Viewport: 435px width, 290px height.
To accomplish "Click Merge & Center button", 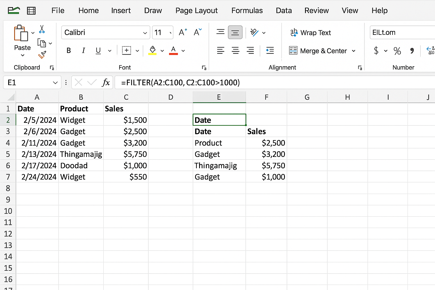I will pos(318,51).
